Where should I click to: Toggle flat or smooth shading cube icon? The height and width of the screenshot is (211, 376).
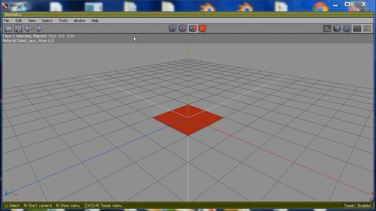click(337, 29)
